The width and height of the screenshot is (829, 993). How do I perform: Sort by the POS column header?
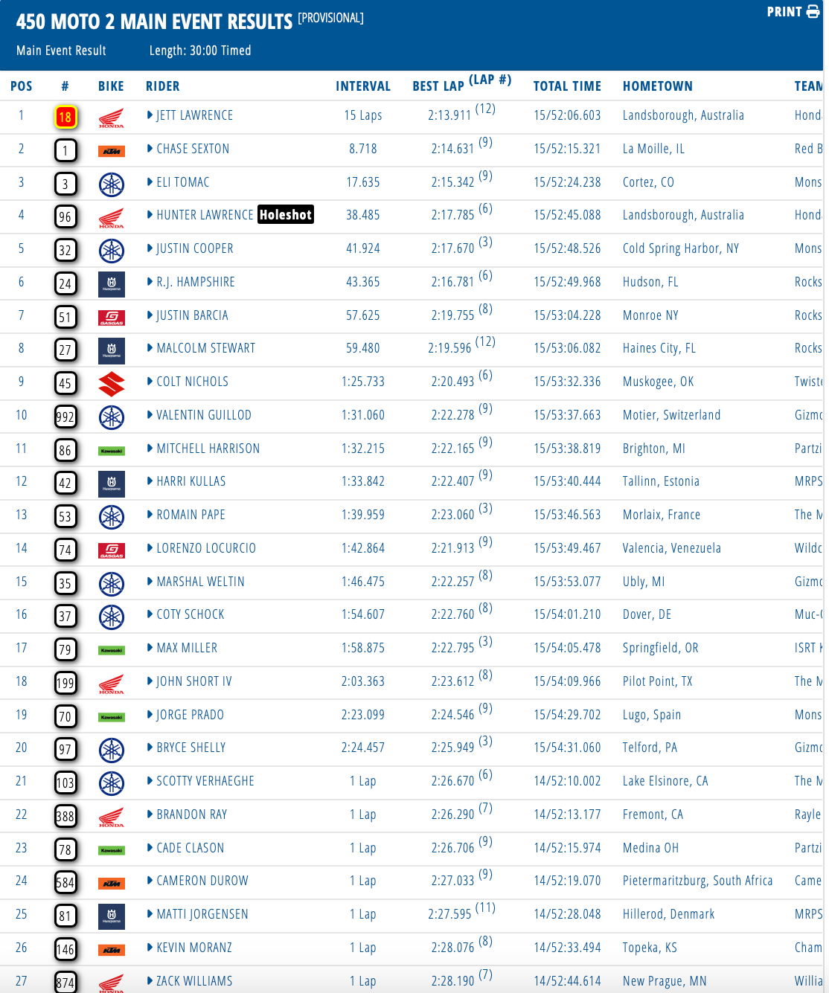tap(22, 86)
